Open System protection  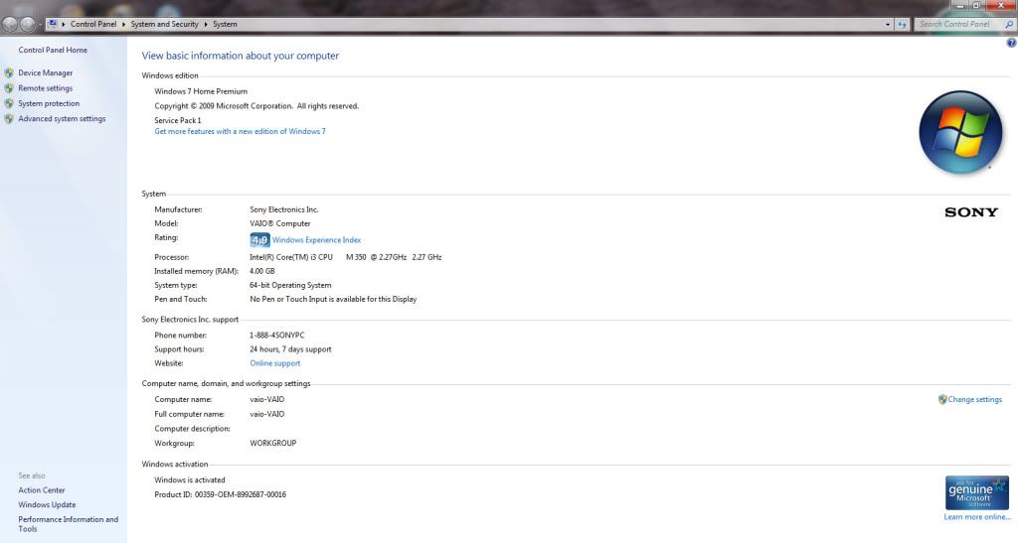[x=49, y=103]
